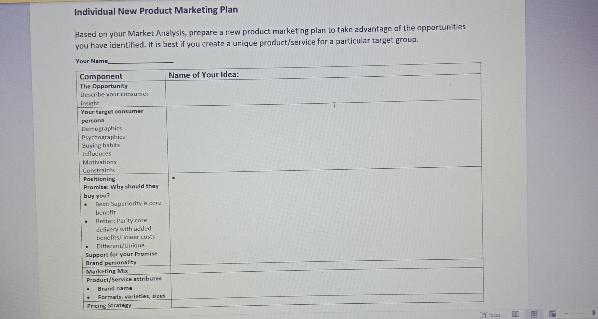Screen dimensions: 598x319
Task: Select the Print Layout view icon
Action: [x=534, y=314]
